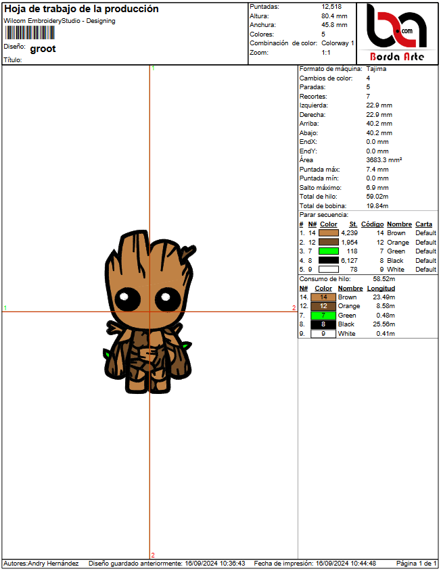This screenshot has height=571, width=441.
Task: Click the max jump value '6.9 mm'
Action: tap(377, 188)
